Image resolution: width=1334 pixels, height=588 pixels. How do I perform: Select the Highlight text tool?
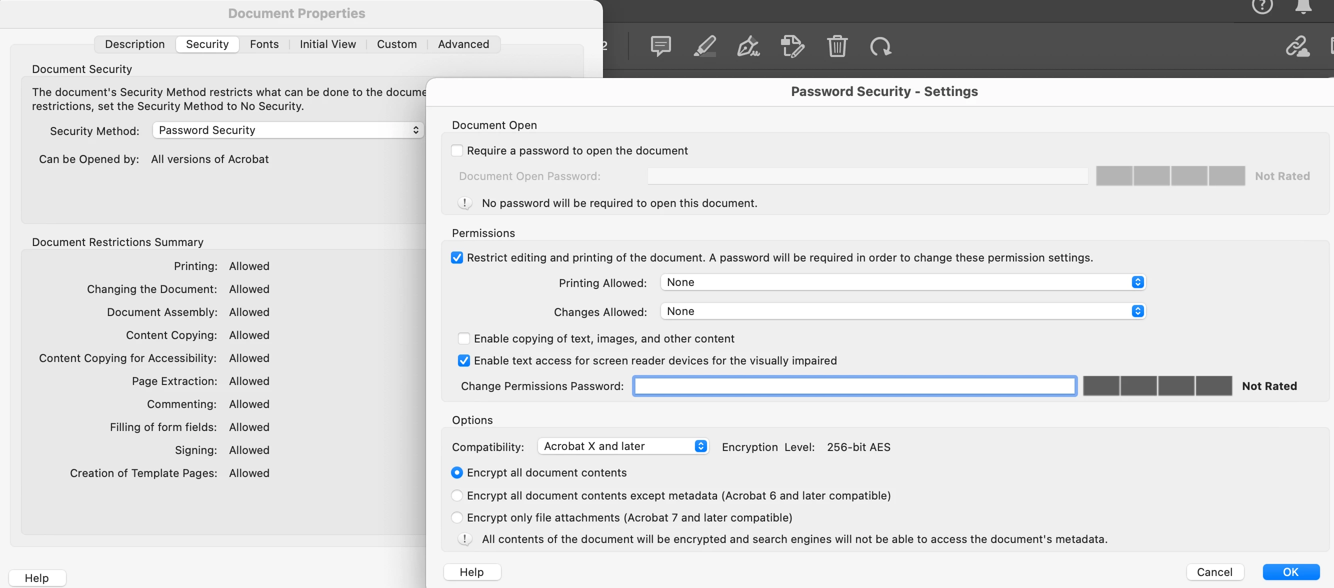point(705,46)
